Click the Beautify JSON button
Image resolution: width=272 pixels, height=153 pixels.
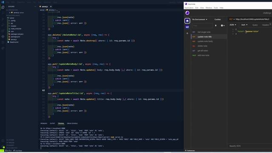[235, 146]
